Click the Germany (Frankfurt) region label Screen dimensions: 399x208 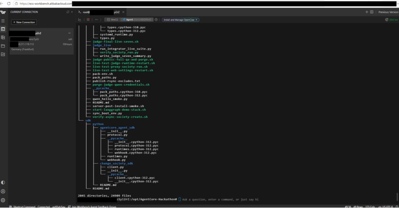pyautogui.click(x=22, y=50)
